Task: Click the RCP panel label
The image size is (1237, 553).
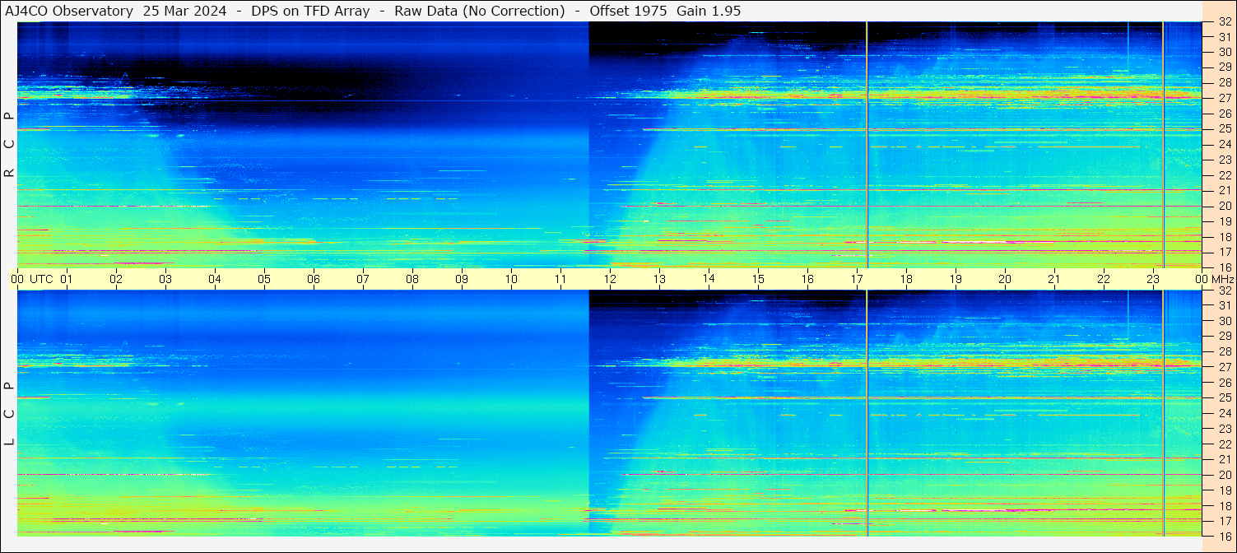Action: [9, 145]
